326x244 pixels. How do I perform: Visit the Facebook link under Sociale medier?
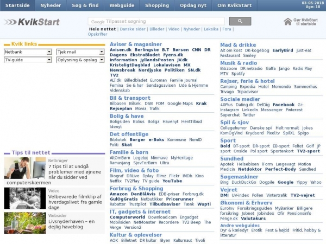point(283,105)
